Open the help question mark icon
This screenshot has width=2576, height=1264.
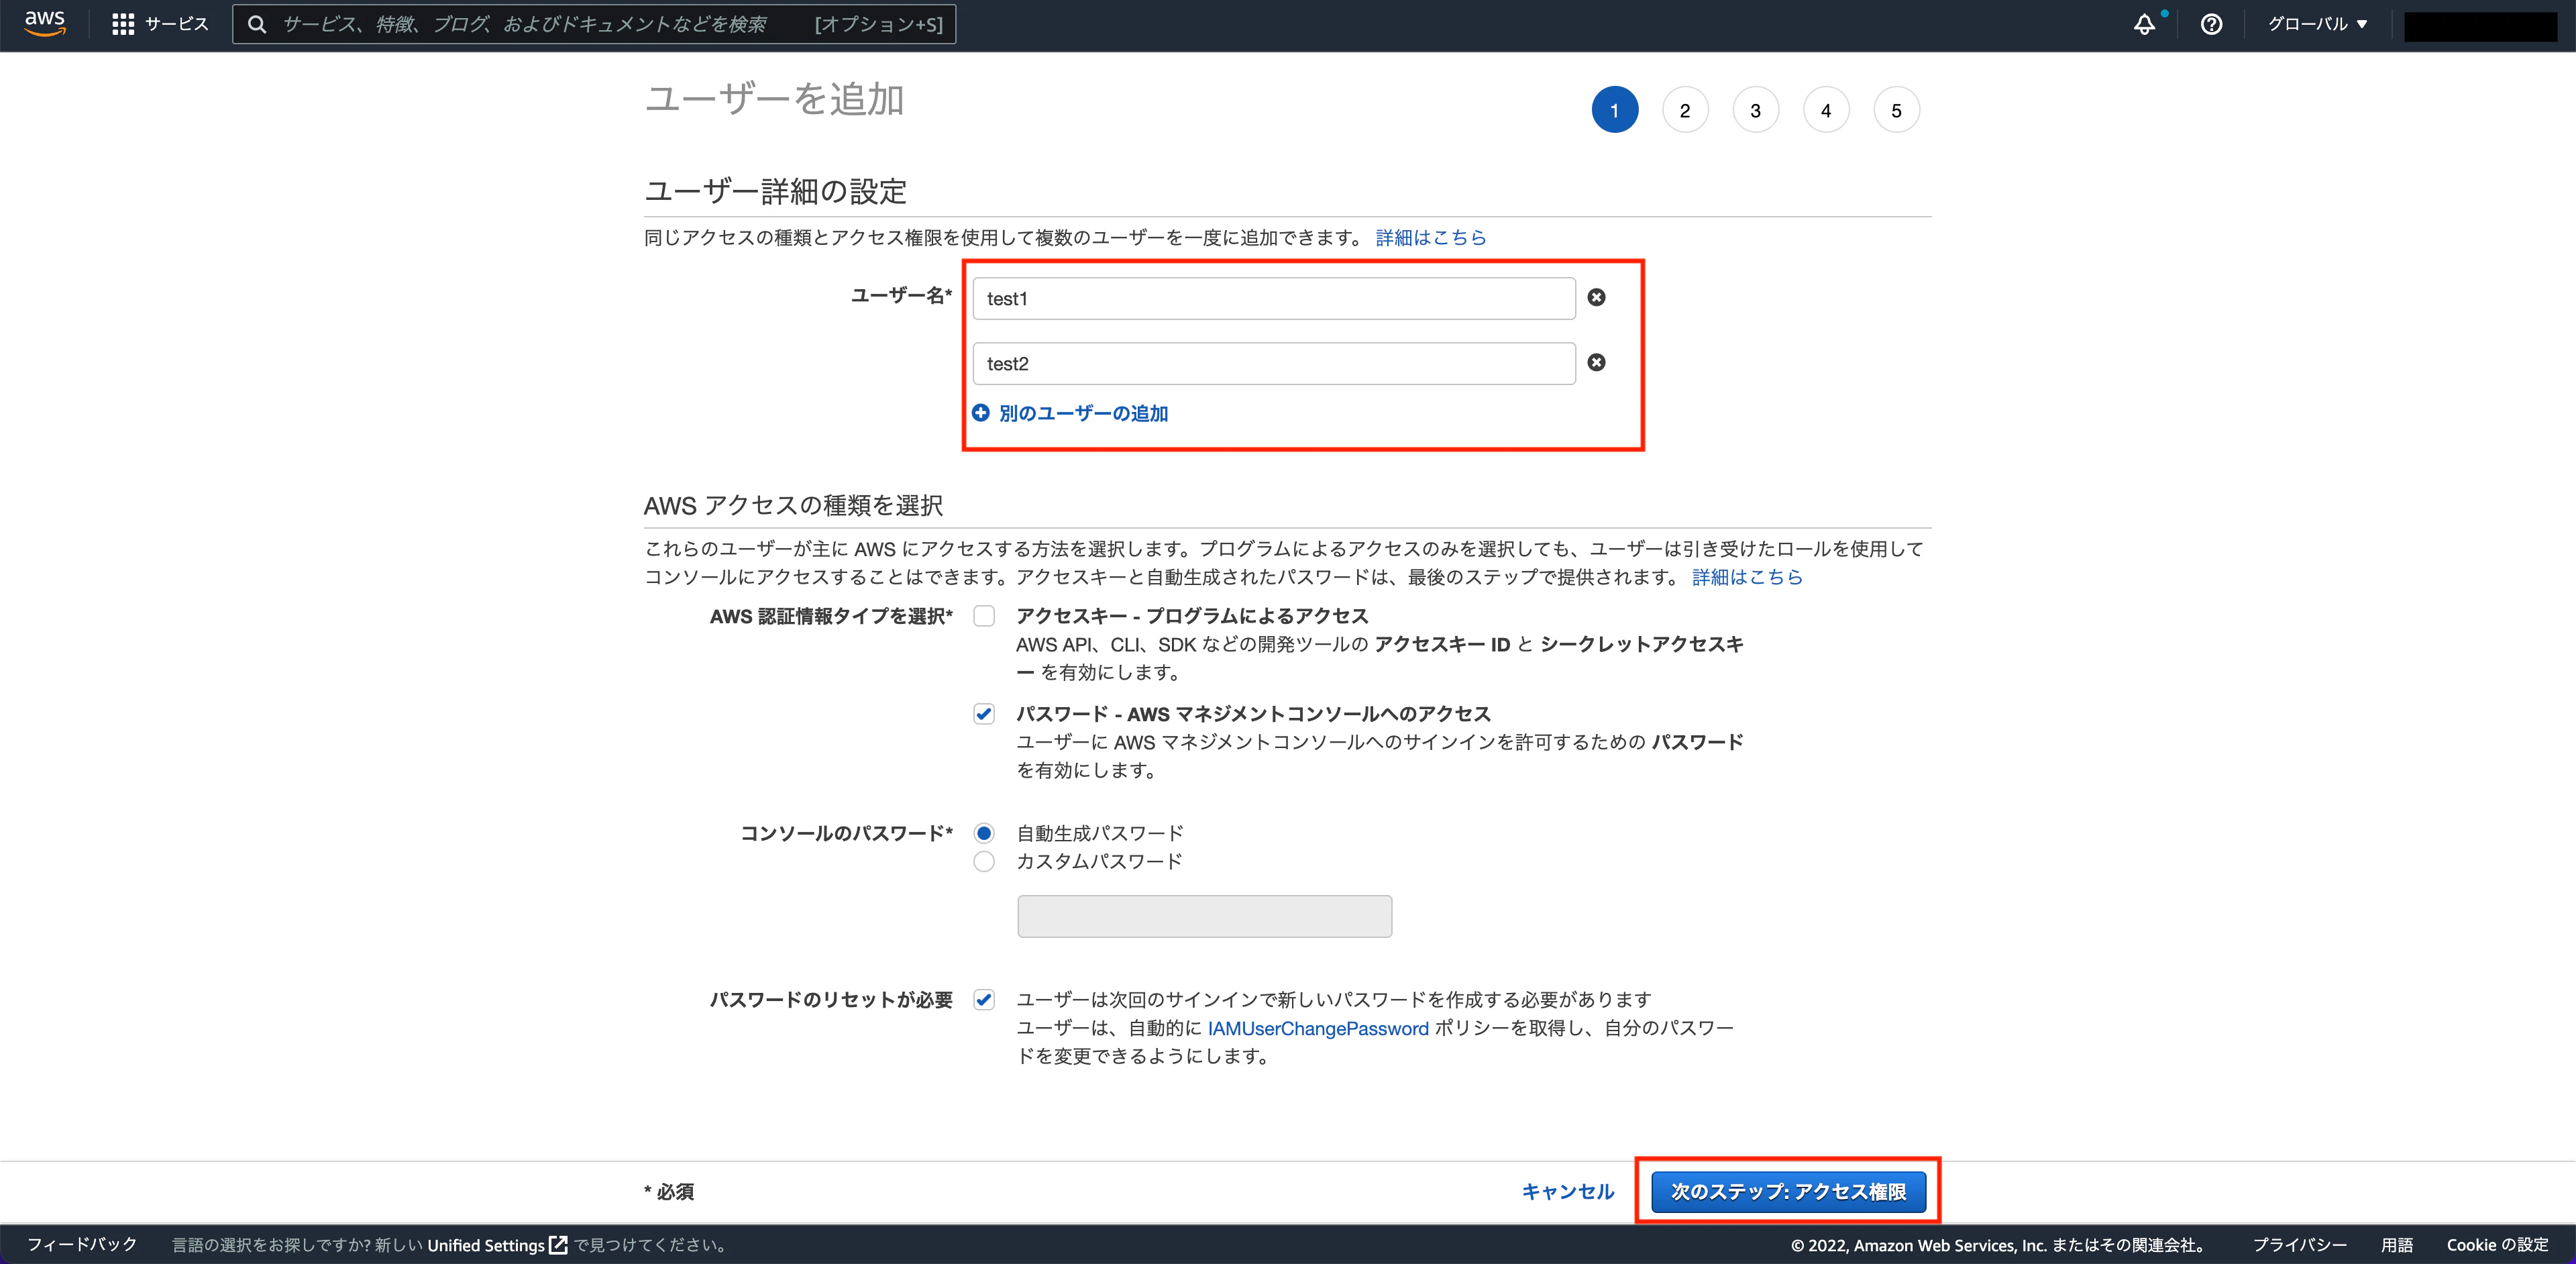tap(2211, 24)
